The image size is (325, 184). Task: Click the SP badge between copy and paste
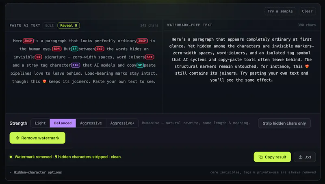pos(140,65)
